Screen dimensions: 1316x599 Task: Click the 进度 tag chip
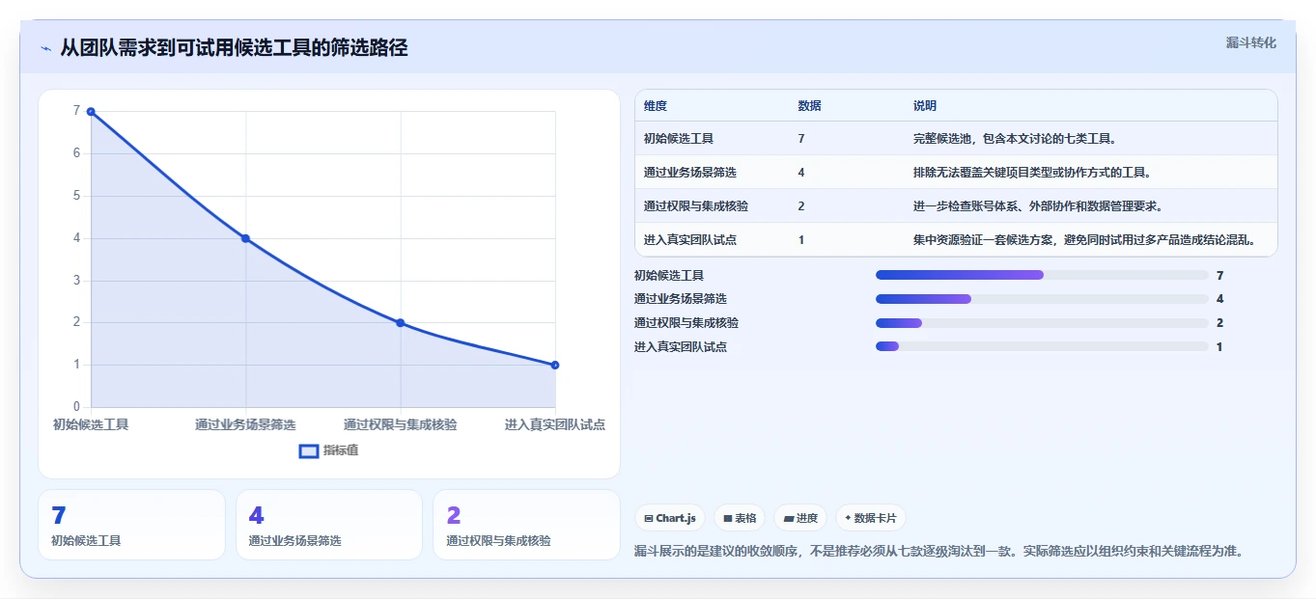pos(799,518)
